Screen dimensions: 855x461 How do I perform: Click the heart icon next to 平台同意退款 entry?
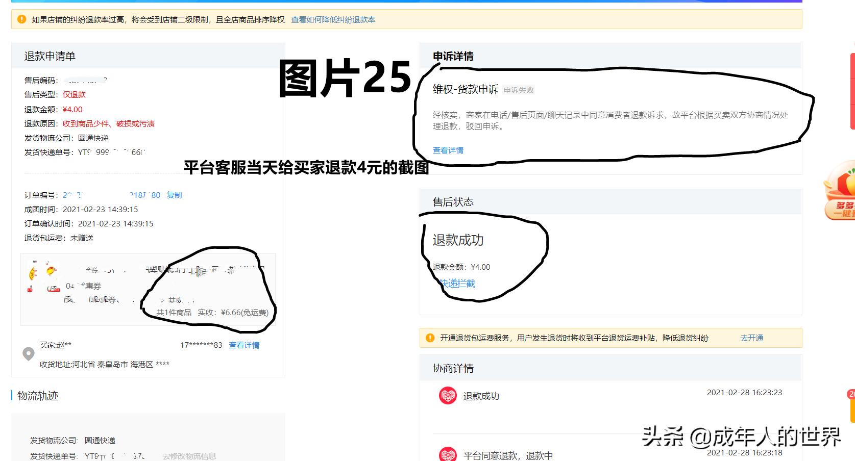[448, 454]
